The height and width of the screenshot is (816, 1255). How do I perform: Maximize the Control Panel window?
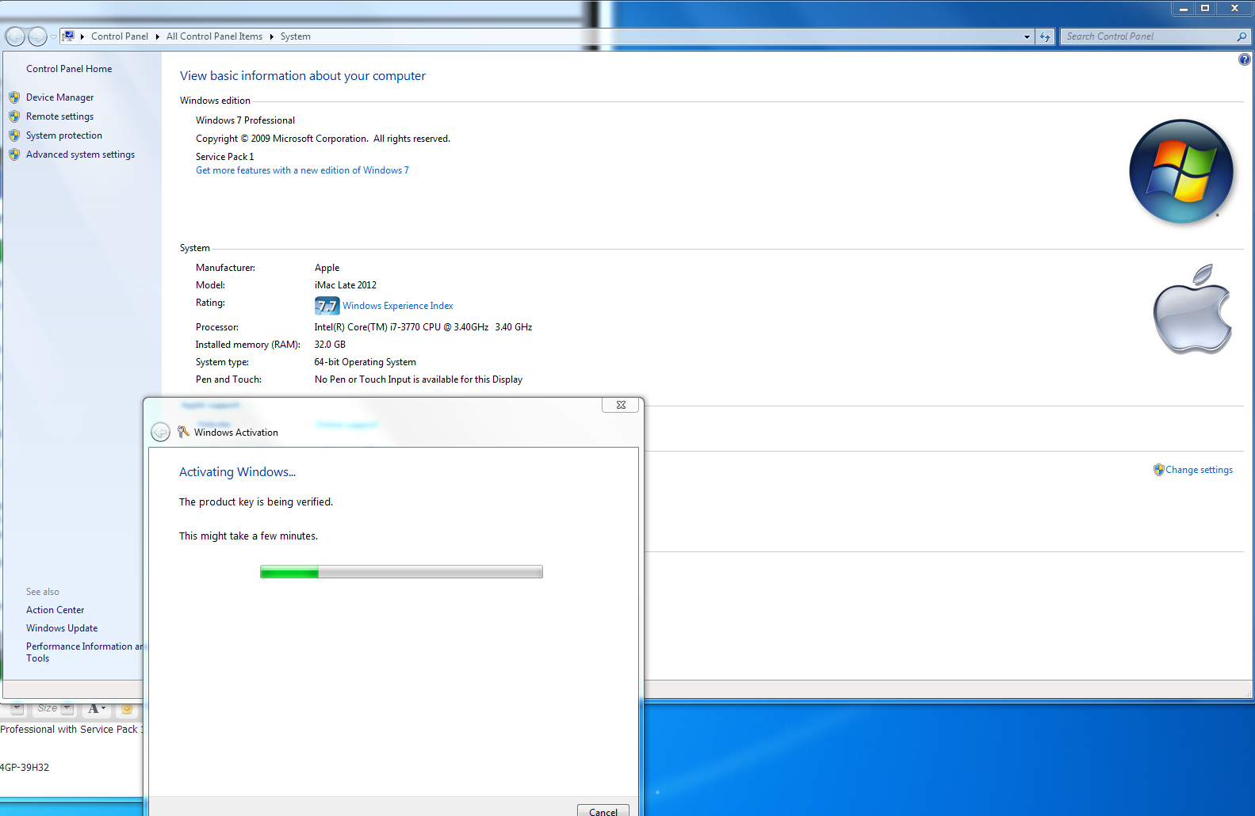tap(1205, 8)
